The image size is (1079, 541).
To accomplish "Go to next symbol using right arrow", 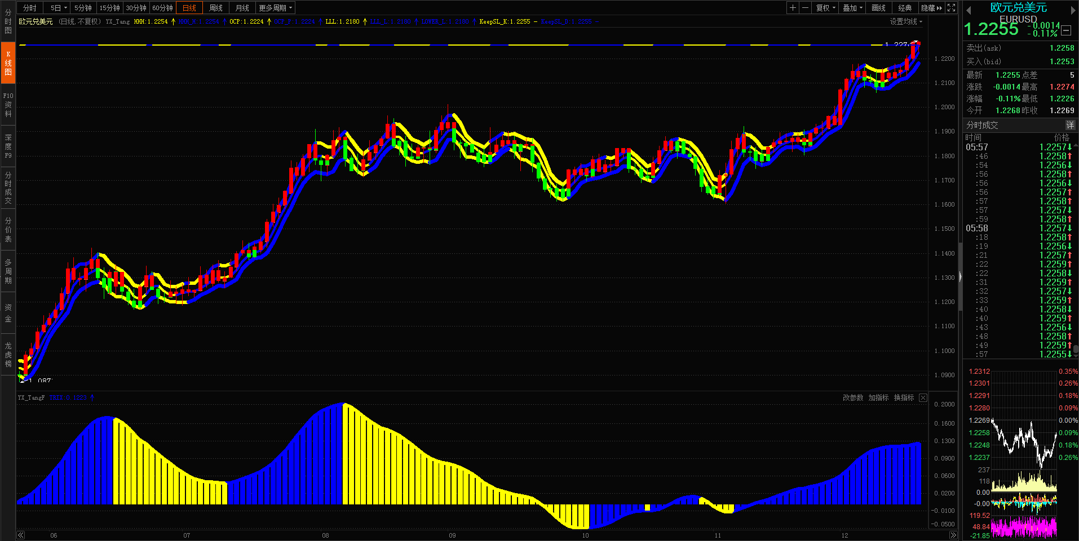I will point(1073,10).
